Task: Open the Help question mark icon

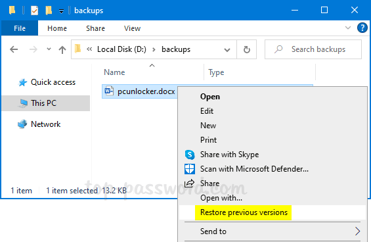Action: [x=362, y=28]
